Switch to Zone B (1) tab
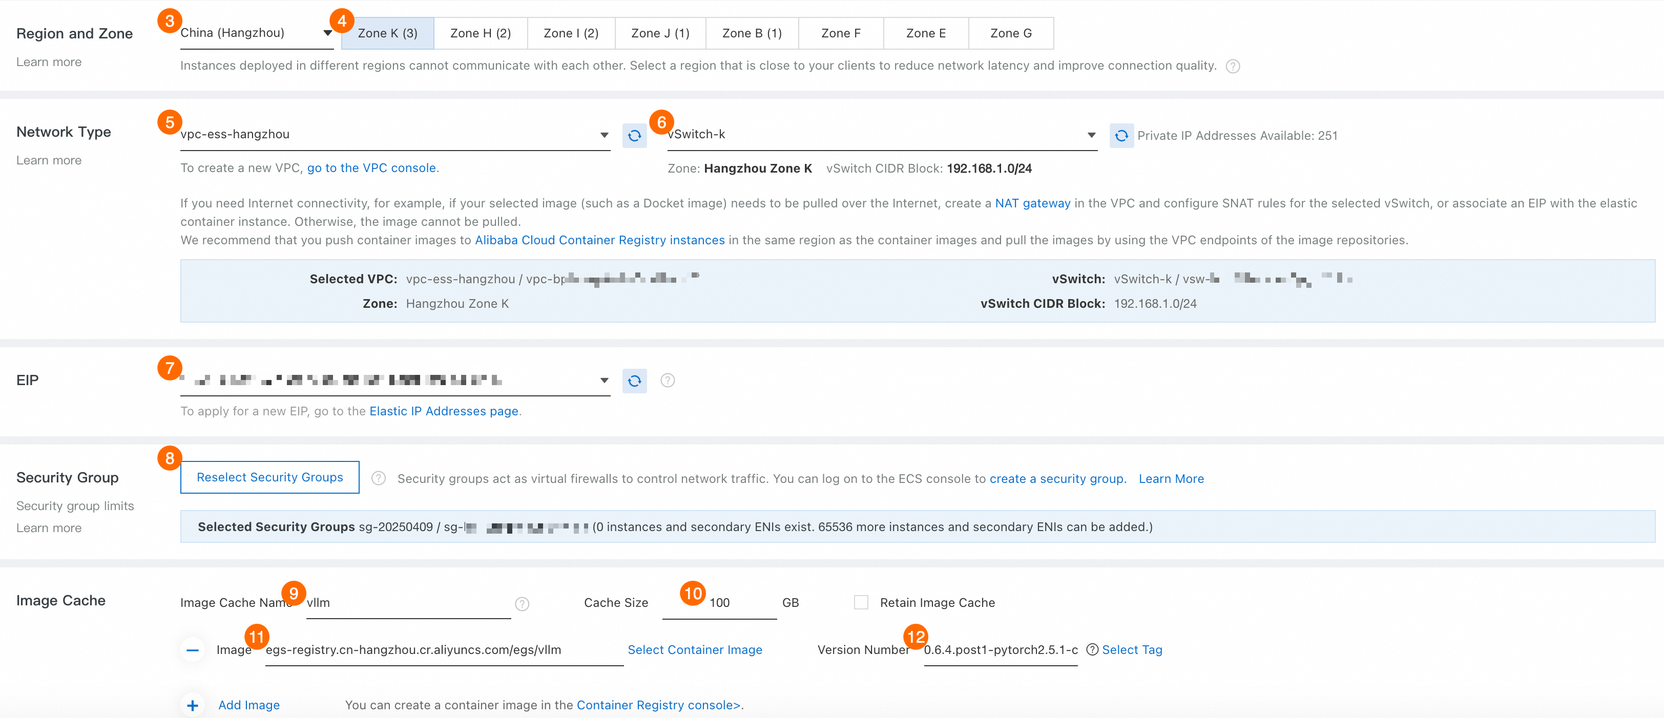 point(751,33)
